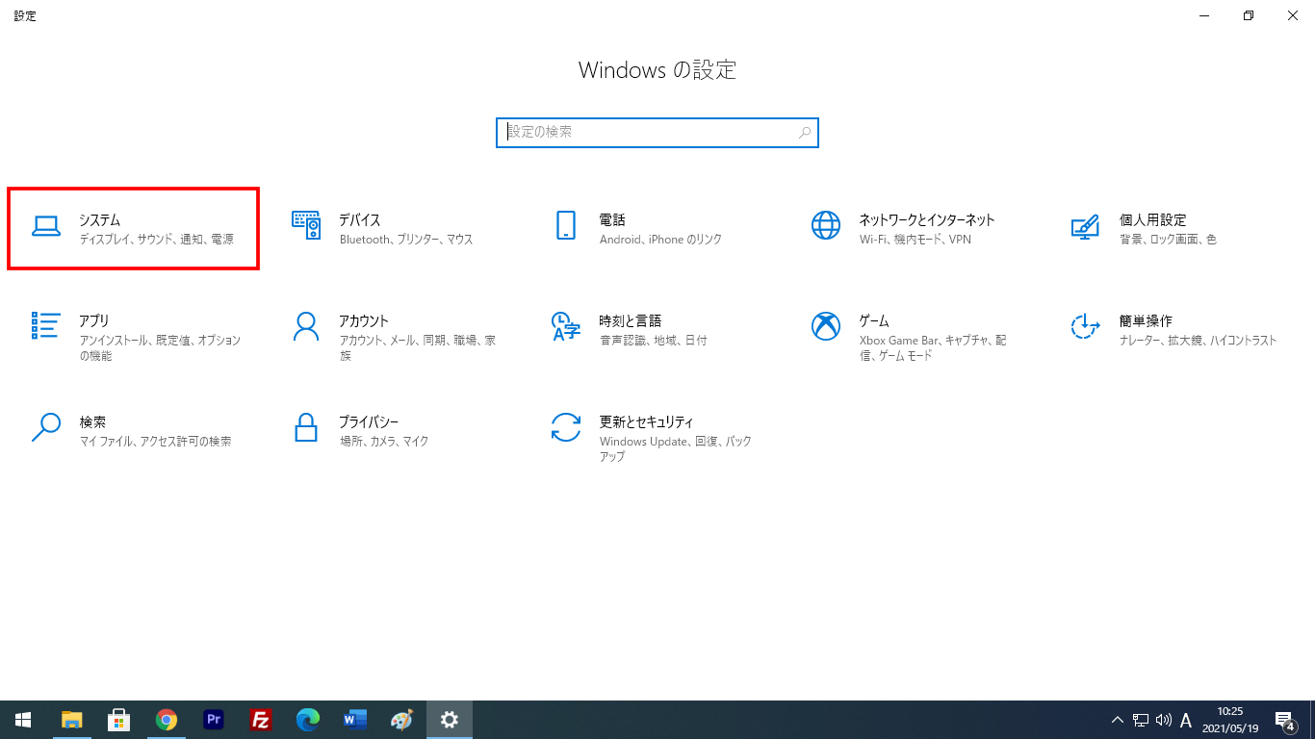Show hidden system tray icons

pos(1118,720)
